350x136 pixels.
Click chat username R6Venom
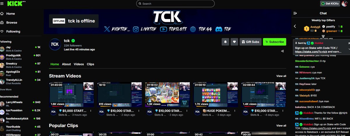(305, 72)
